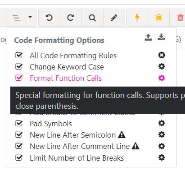Open Format Function Calls gear settings
The image size is (185, 171).
point(162,78)
